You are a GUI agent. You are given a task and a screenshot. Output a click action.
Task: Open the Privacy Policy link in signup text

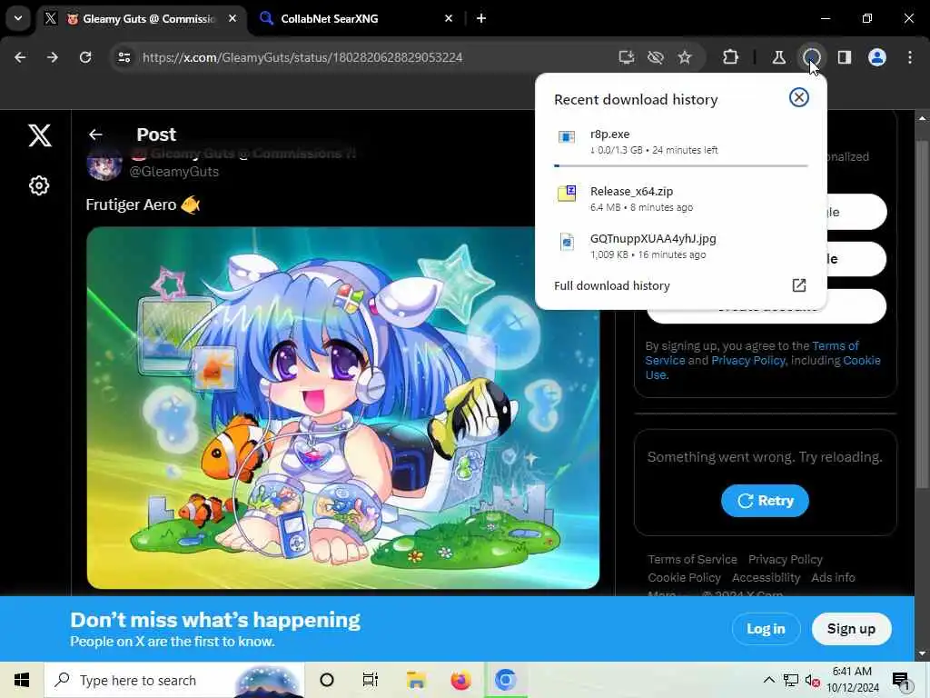pos(748,360)
